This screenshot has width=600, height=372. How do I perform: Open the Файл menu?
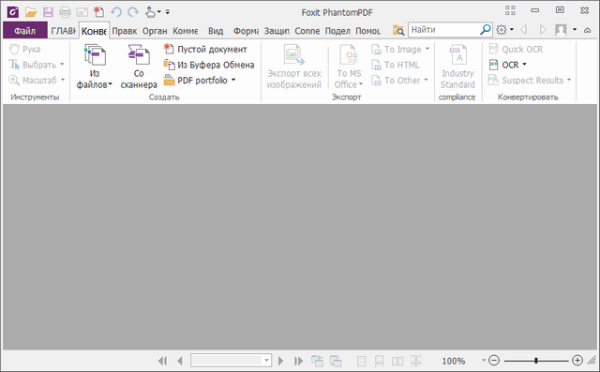coord(25,30)
